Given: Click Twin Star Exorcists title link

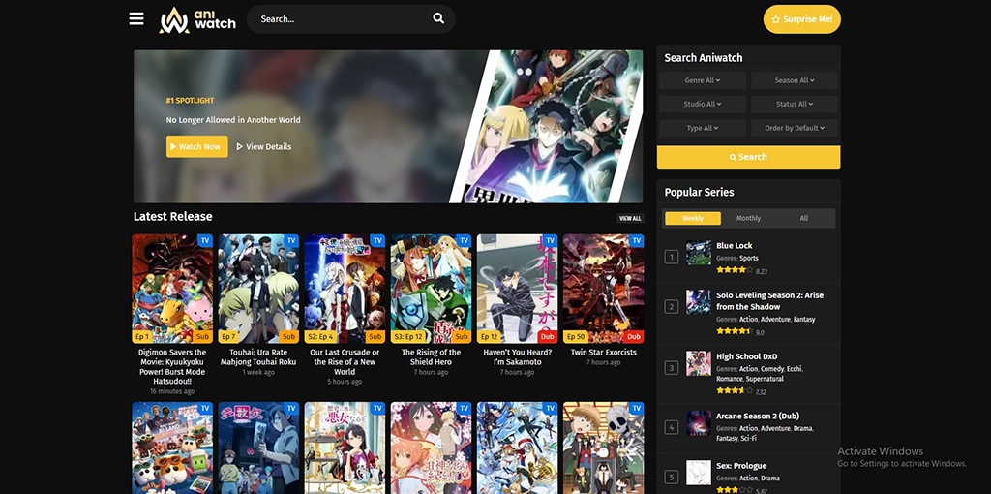Looking at the screenshot, I should [x=604, y=353].
